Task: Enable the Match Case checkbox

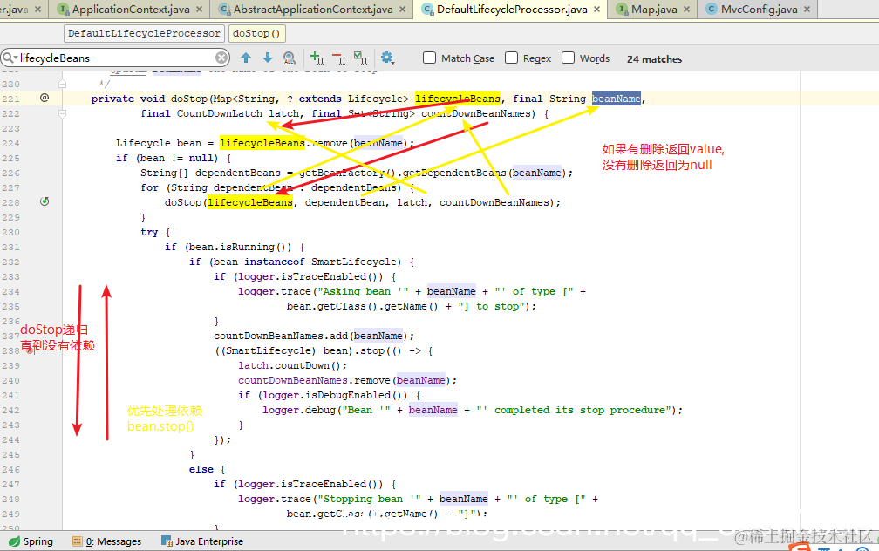Action: tap(429, 58)
